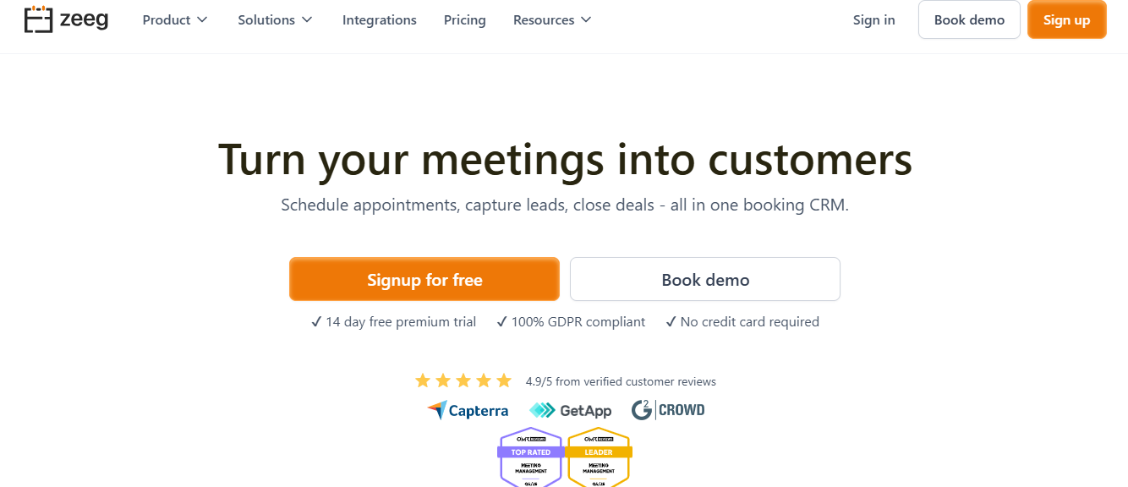The height and width of the screenshot is (487, 1128).
Task: Click the zeeg logo in the header
Action: pyautogui.click(x=66, y=19)
